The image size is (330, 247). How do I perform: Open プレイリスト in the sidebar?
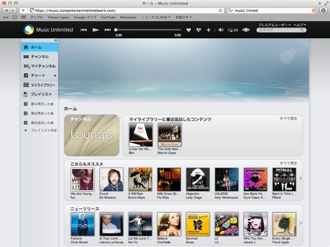tap(39, 94)
